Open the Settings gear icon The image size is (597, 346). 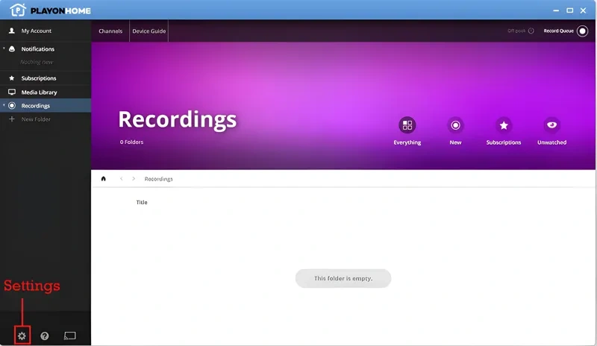pos(22,336)
